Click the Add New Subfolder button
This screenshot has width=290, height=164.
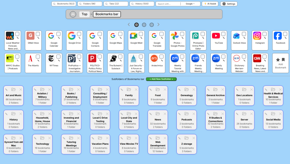coord(161,79)
